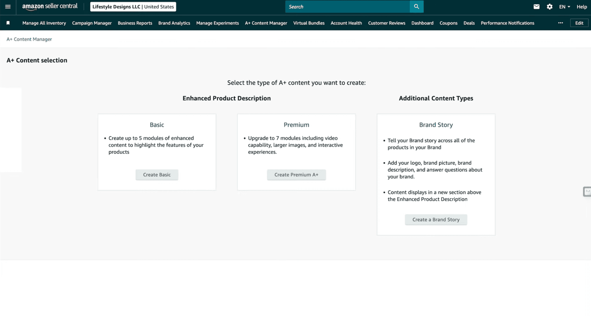Click the 'Content displays in a new section' bullet
Viewport: 591px width, 328px height.
434,196
